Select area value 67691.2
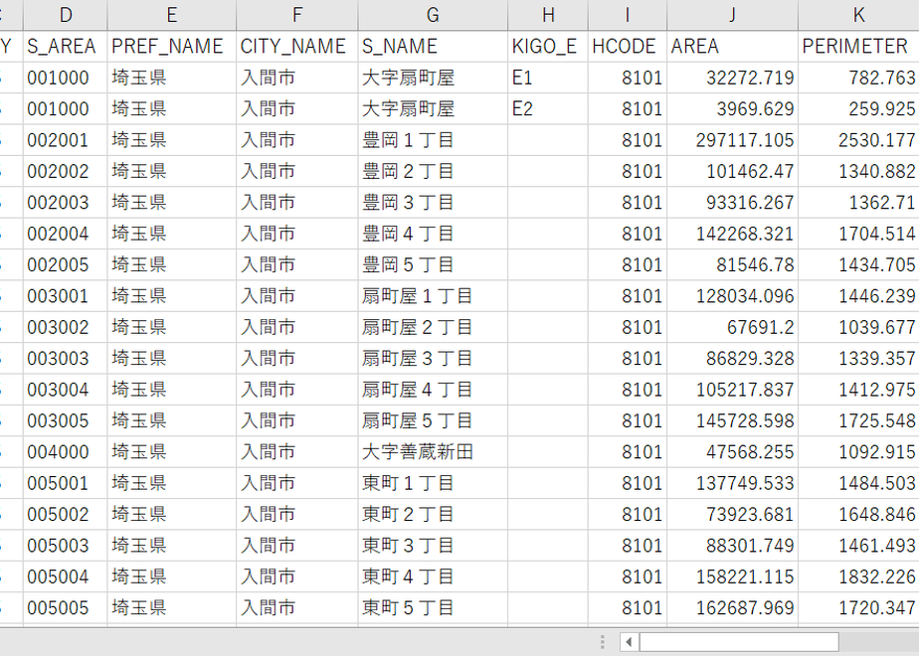 pos(732,327)
